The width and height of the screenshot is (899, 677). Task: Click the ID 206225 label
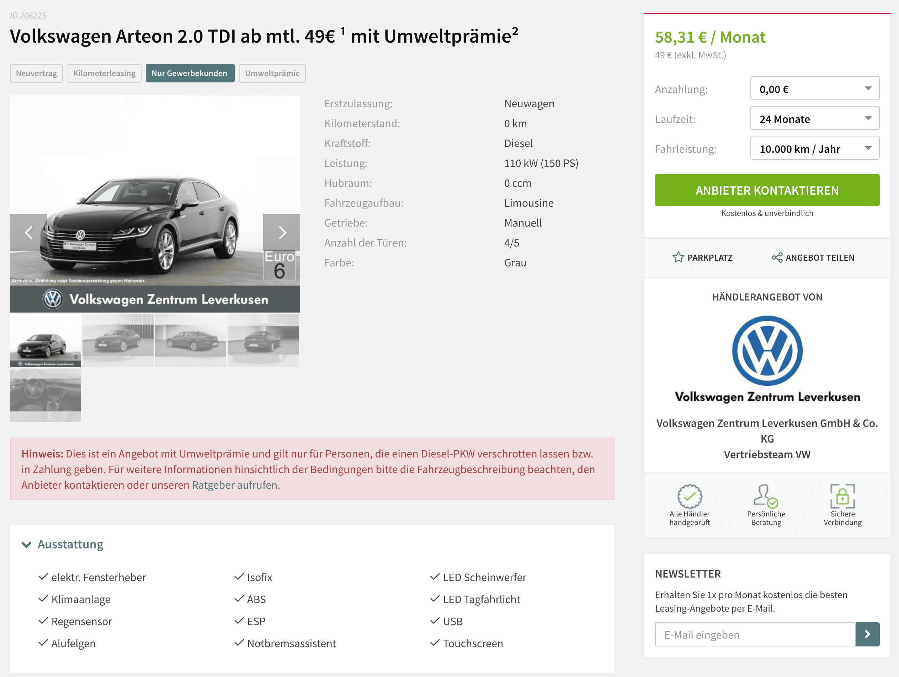point(28,15)
